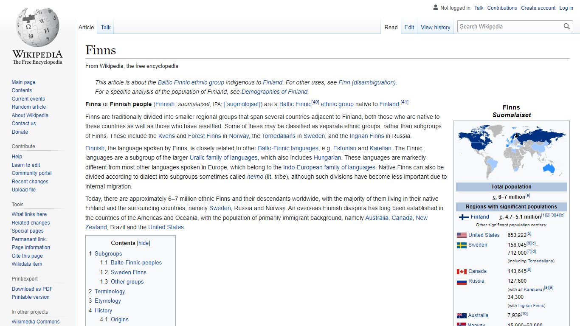Viewport: 580px width, 326px height.
Task: Open What links here tool
Action: [29, 214]
